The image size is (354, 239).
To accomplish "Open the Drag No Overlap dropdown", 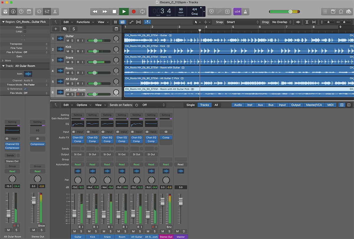I will [282, 22].
